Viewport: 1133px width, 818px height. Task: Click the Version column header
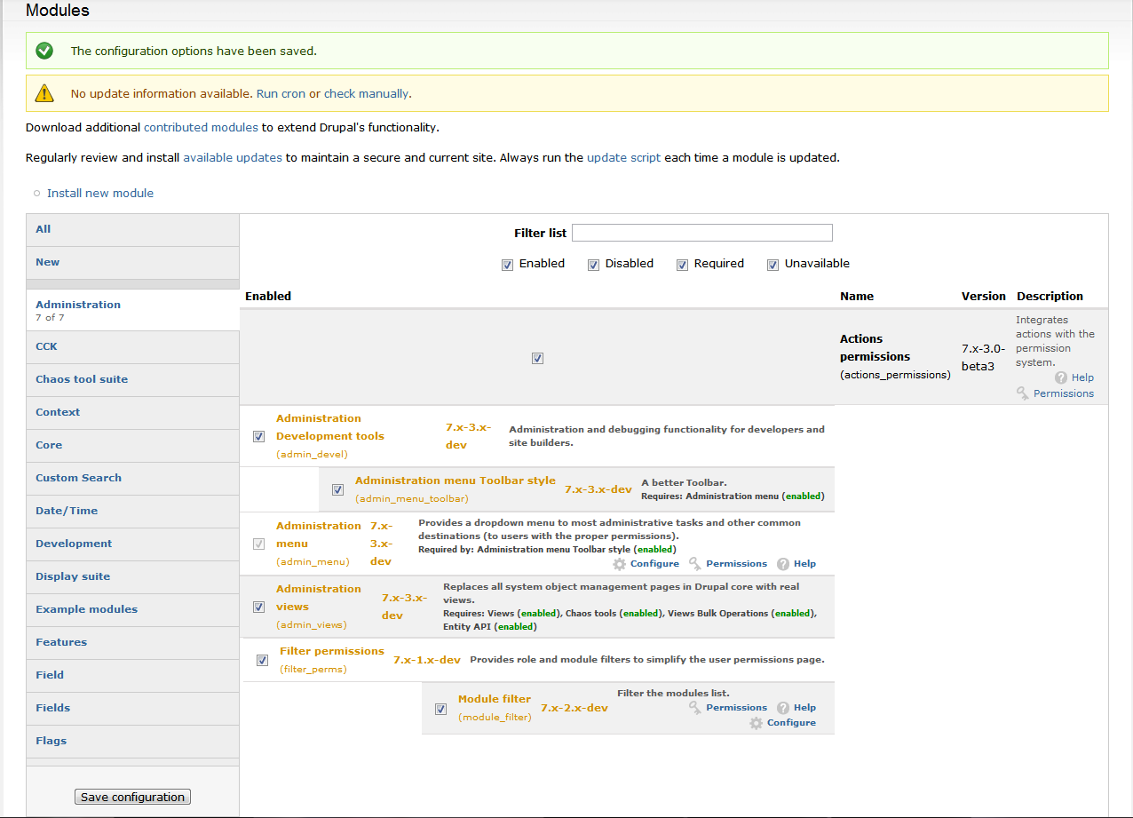coord(984,297)
